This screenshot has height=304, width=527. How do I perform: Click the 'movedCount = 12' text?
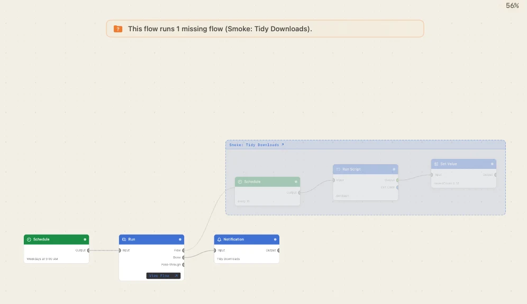tap(447, 183)
